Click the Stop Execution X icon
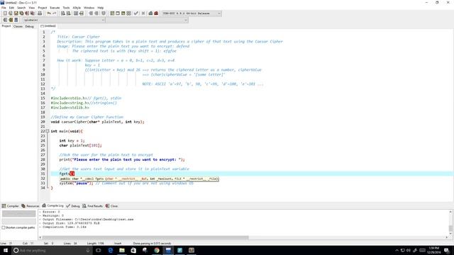The image size is (454, 255). (x=143, y=13)
